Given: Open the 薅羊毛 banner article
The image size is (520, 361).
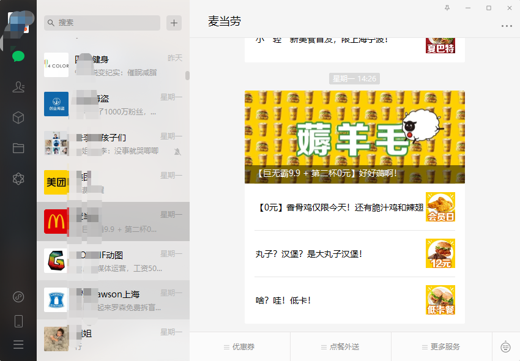Looking at the screenshot, I should [355, 137].
